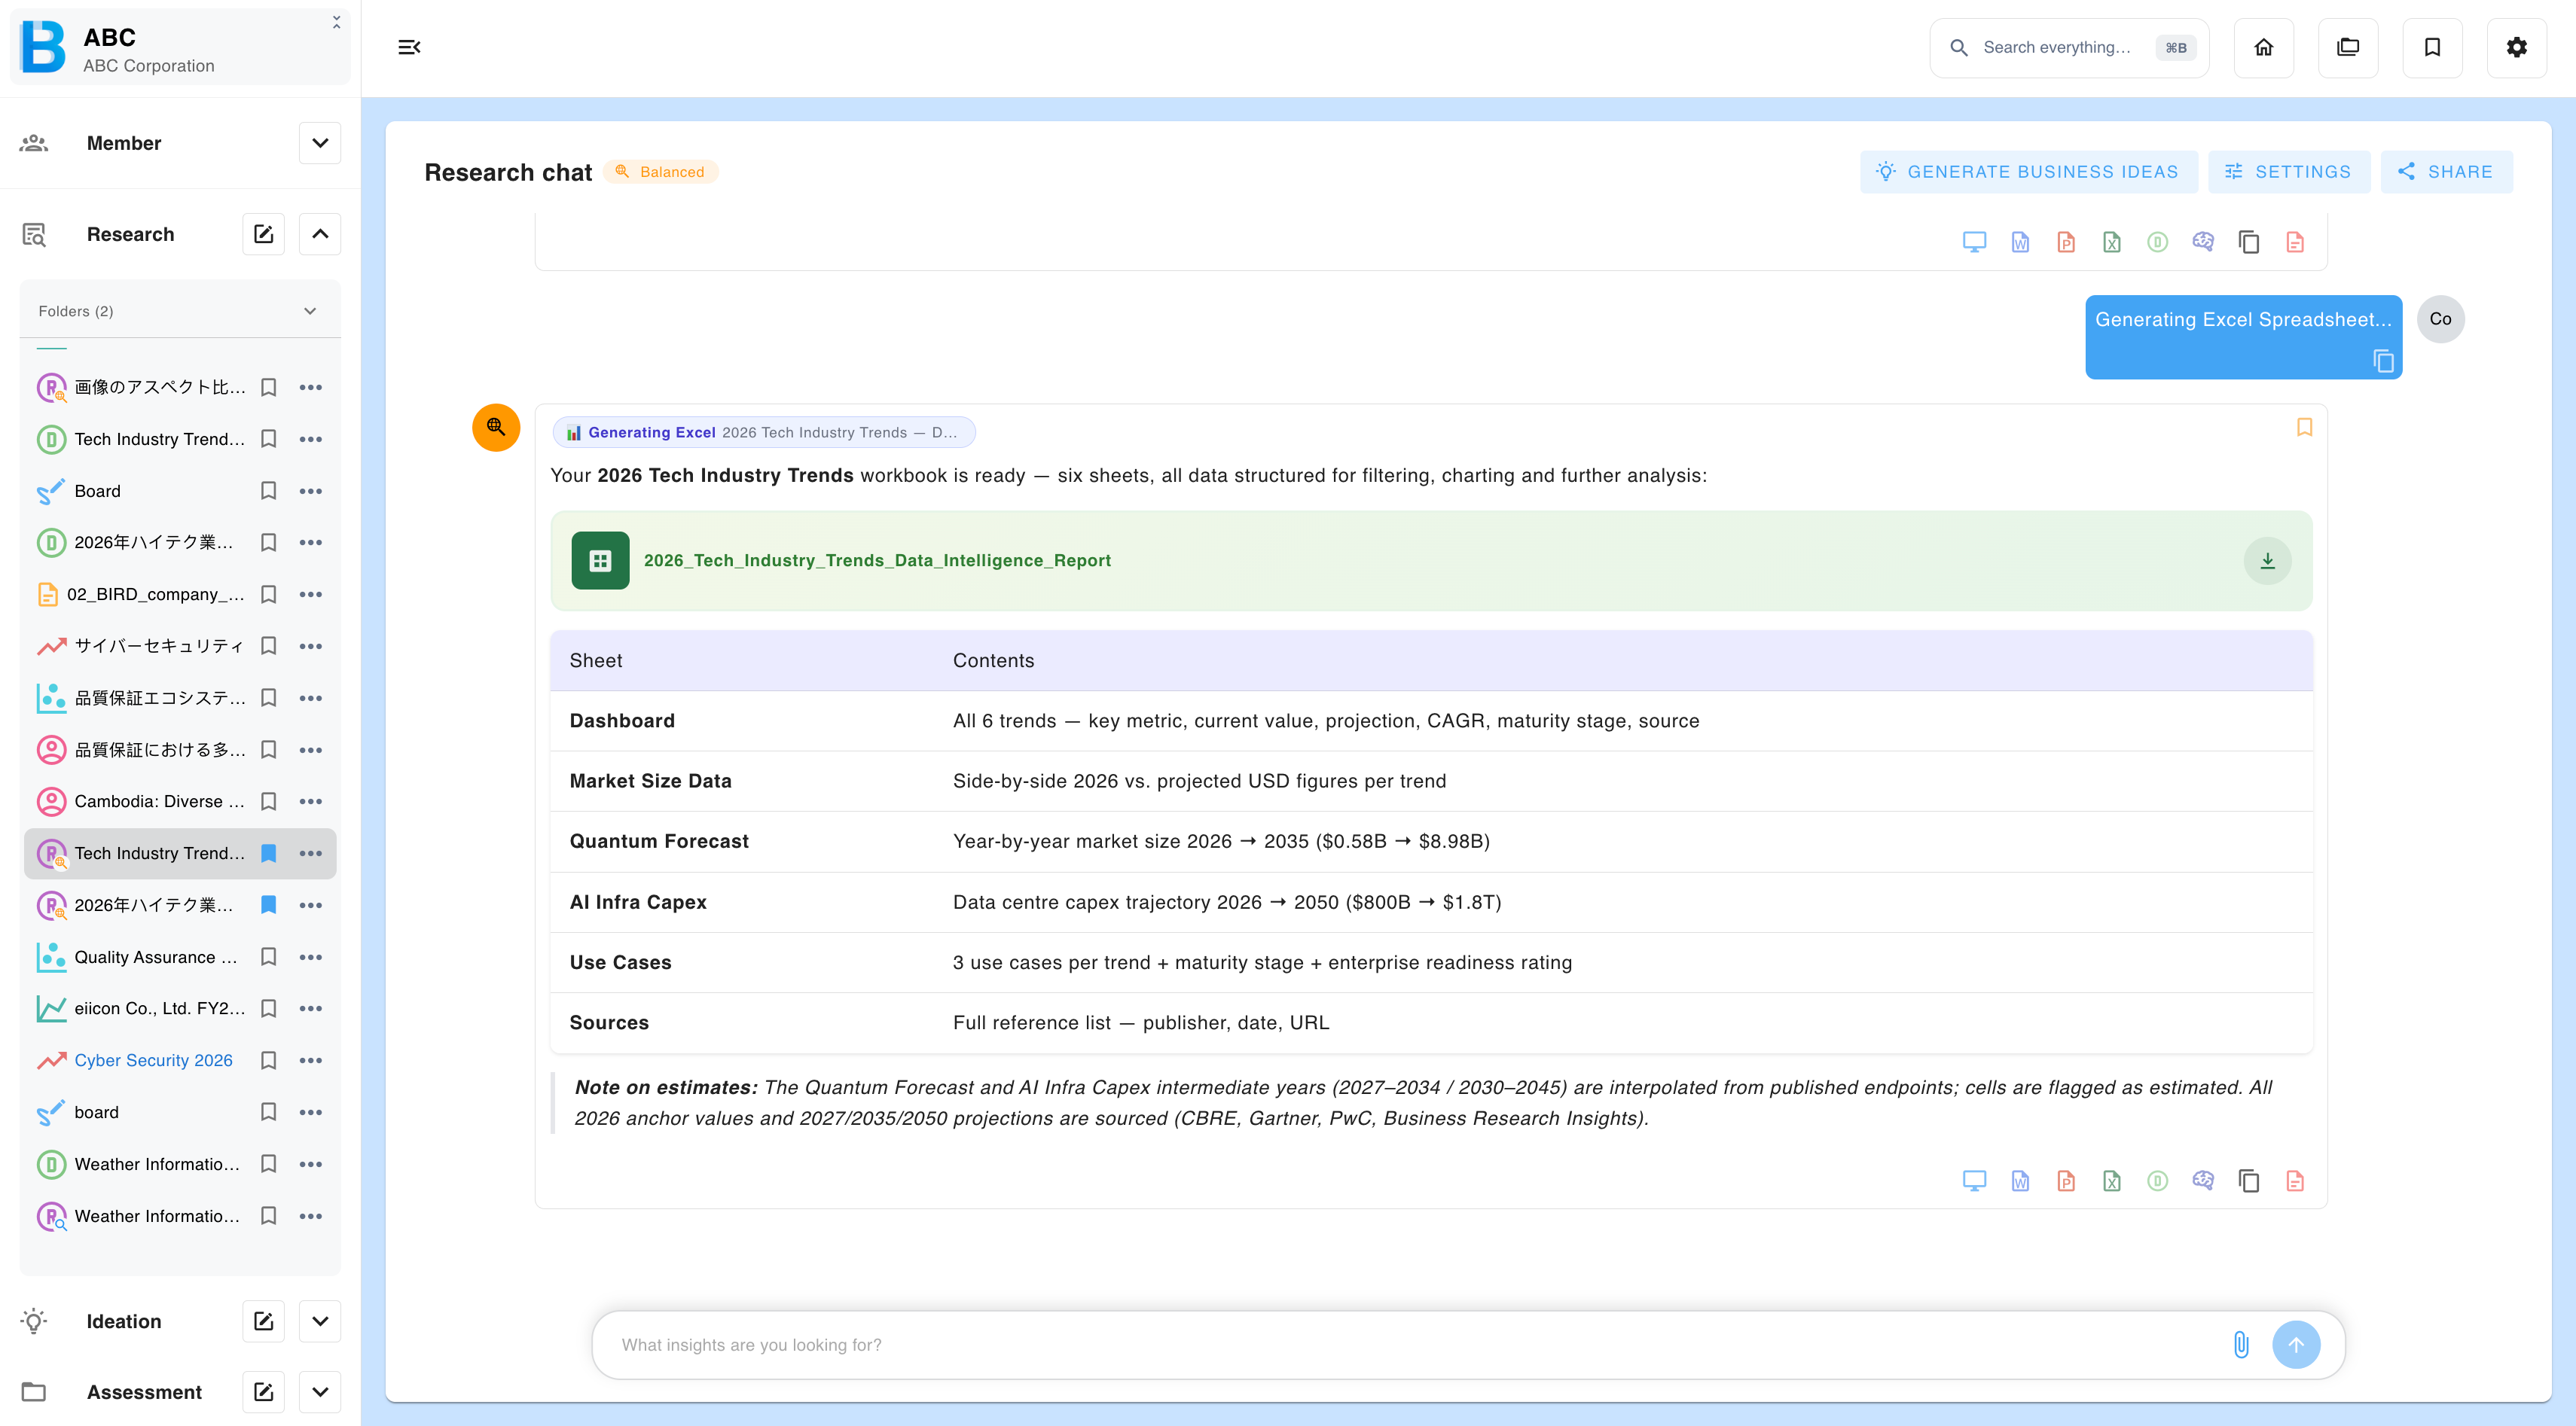
Task: Open more options for Cyber Security 2026
Action: point(311,1060)
